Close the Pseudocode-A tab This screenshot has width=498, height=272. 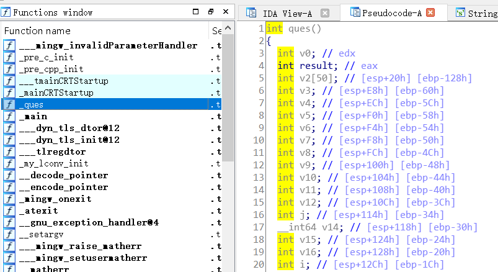[430, 12]
